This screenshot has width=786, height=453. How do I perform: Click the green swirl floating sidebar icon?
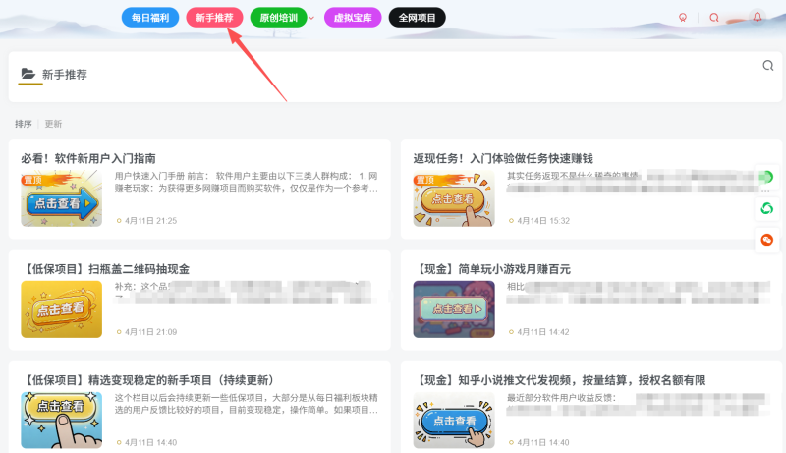[767, 208]
